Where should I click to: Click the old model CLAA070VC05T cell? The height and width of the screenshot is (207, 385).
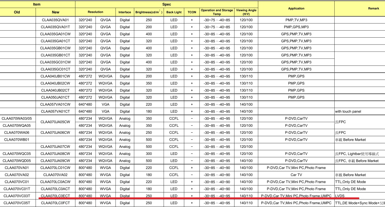[x=17, y=203]
